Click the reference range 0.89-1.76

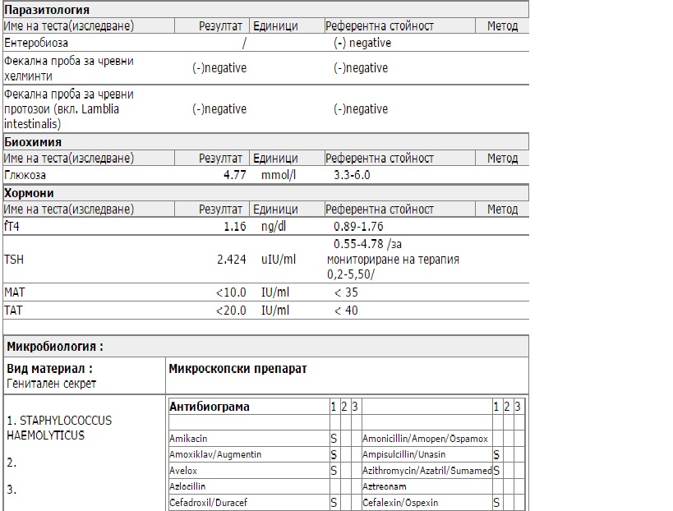point(358,226)
